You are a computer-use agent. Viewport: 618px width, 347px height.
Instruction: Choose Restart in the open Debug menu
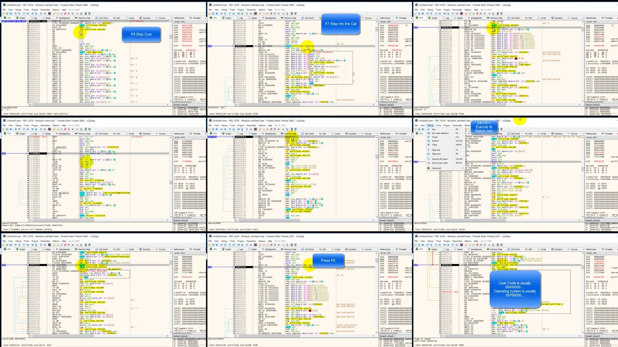(x=446, y=141)
